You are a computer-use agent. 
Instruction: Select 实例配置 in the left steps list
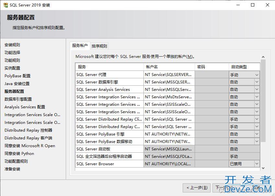tap(12, 68)
